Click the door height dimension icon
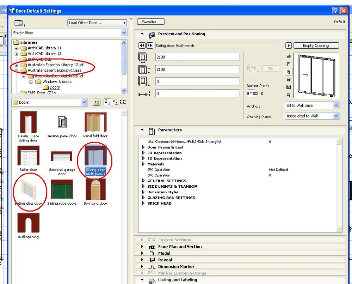The height and width of the screenshot is (284, 352). coord(144,70)
